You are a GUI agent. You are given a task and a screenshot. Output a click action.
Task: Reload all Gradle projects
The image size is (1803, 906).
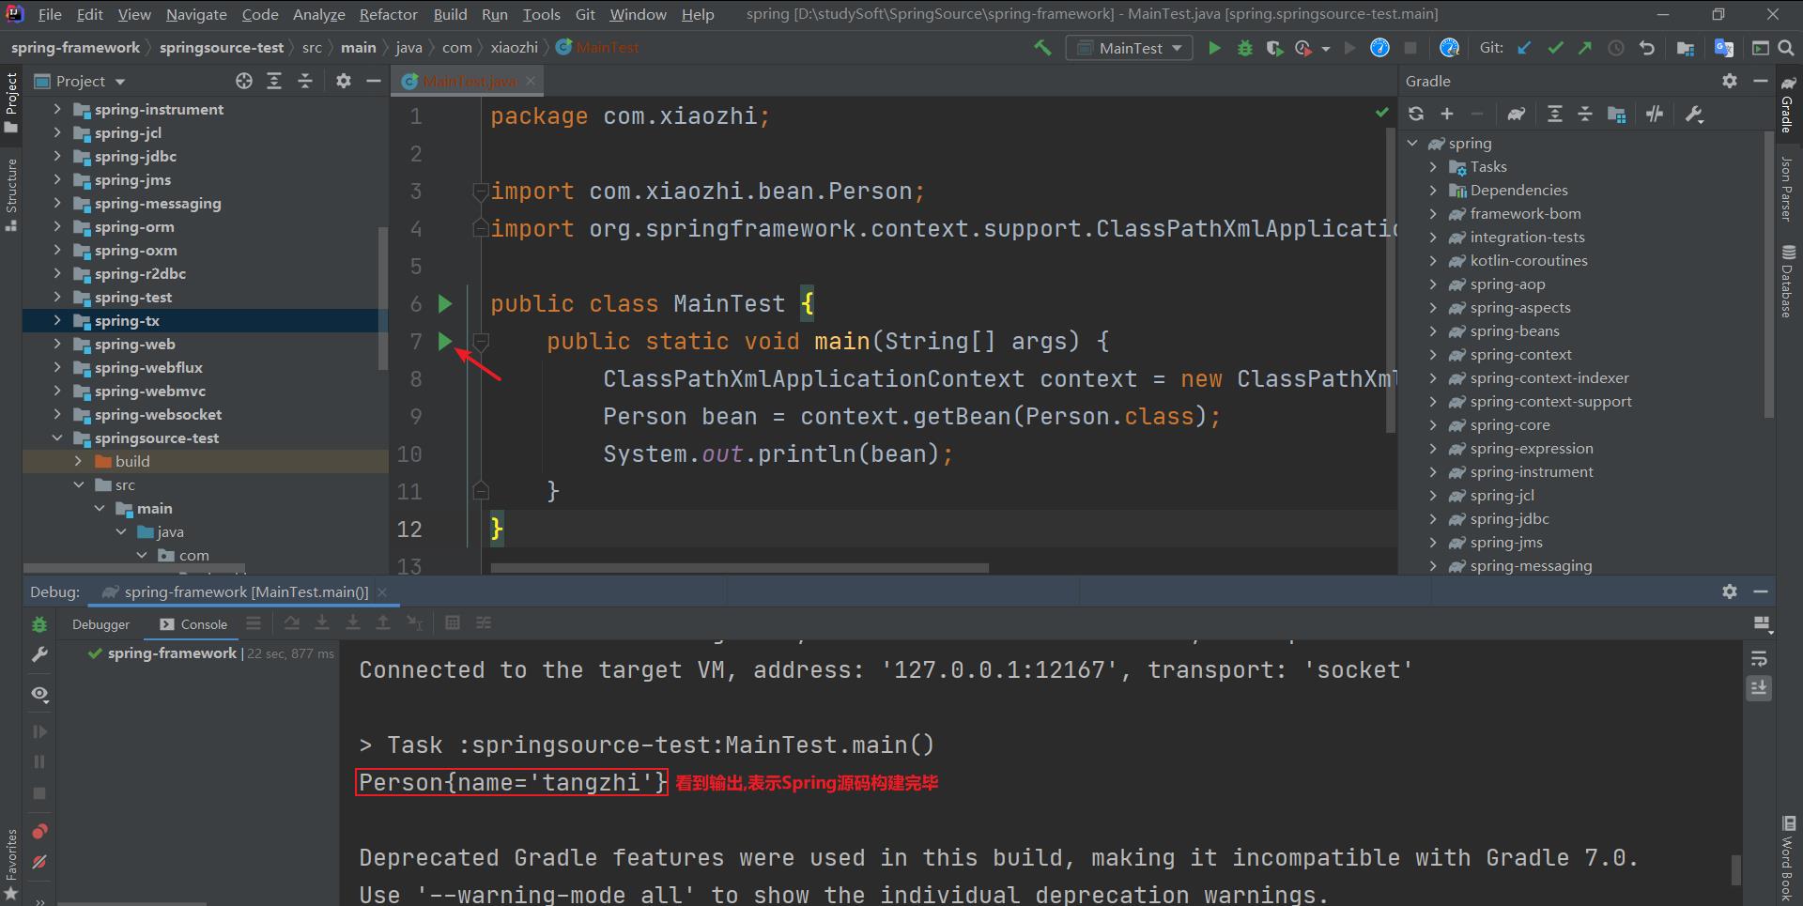1416,114
